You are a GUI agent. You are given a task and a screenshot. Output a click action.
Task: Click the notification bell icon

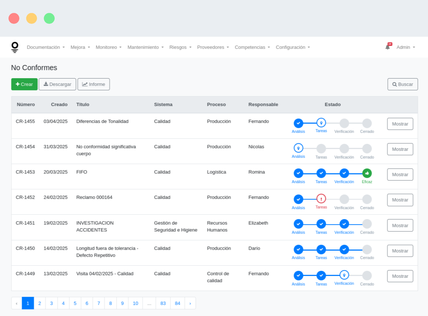click(x=388, y=47)
